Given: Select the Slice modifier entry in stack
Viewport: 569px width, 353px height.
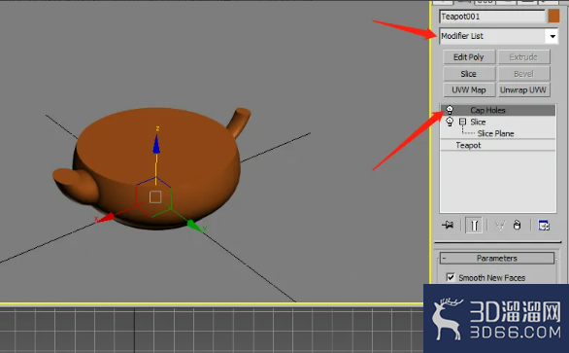Looking at the screenshot, I should [x=478, y=122].
